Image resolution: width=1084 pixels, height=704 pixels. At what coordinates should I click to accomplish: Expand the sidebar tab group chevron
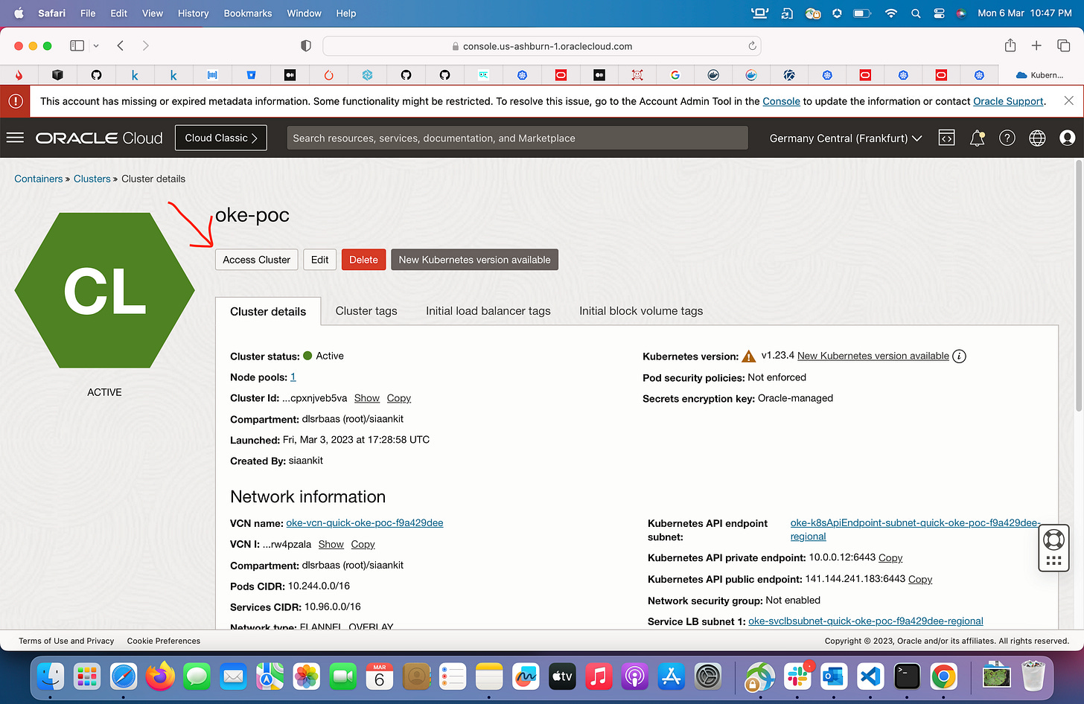[96, 45]
